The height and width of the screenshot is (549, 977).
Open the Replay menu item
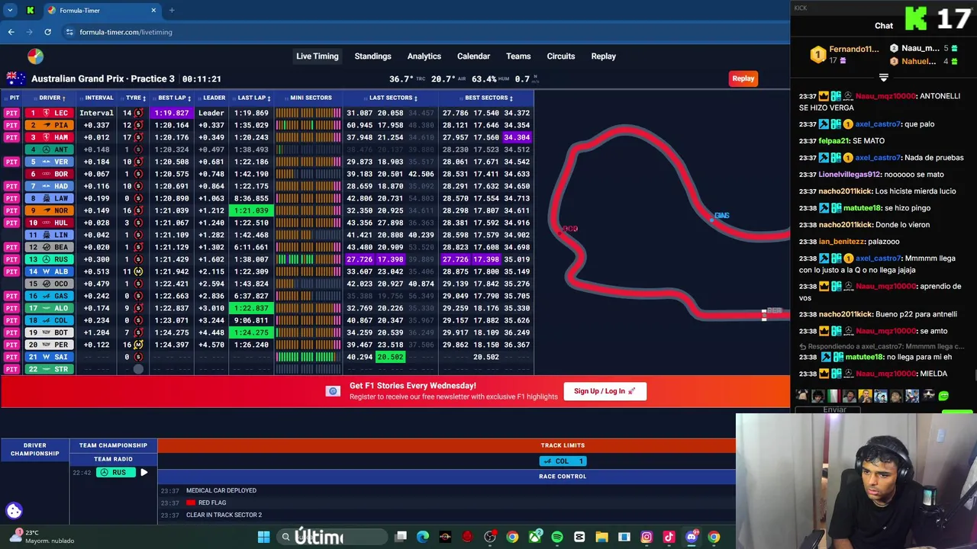603,56
